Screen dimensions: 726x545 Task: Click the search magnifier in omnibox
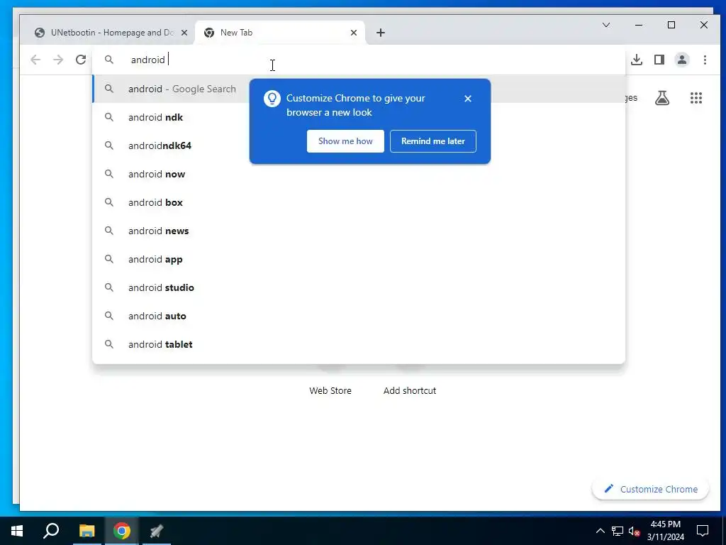[x=108, y=60]
